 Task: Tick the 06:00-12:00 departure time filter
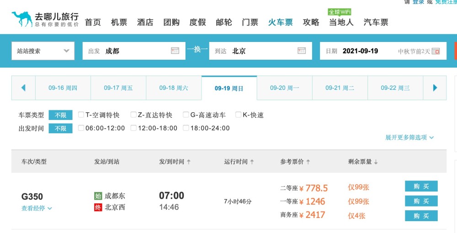pos(81,128)
